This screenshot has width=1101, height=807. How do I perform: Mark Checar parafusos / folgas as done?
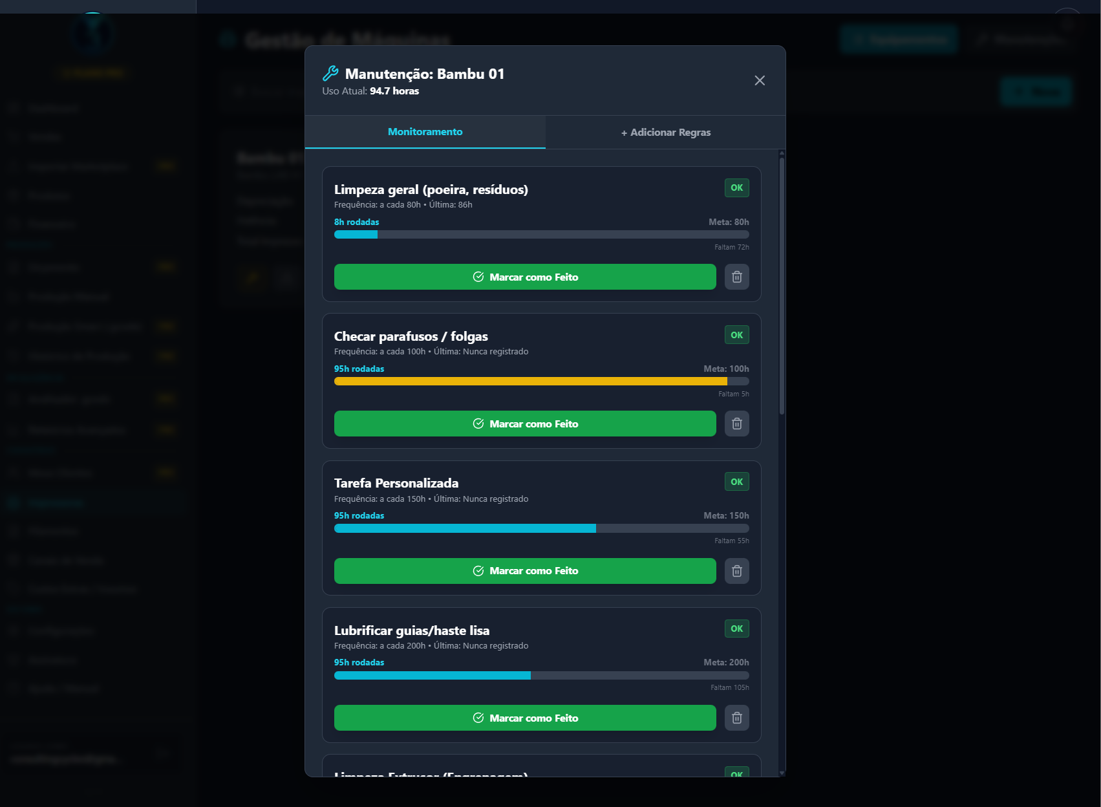click(x=524, y=424)
